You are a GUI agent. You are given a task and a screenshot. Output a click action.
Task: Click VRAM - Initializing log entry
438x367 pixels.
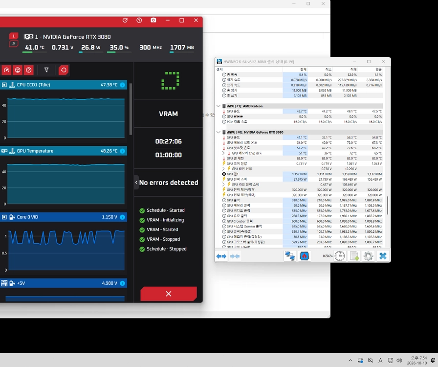coord(165,220)
